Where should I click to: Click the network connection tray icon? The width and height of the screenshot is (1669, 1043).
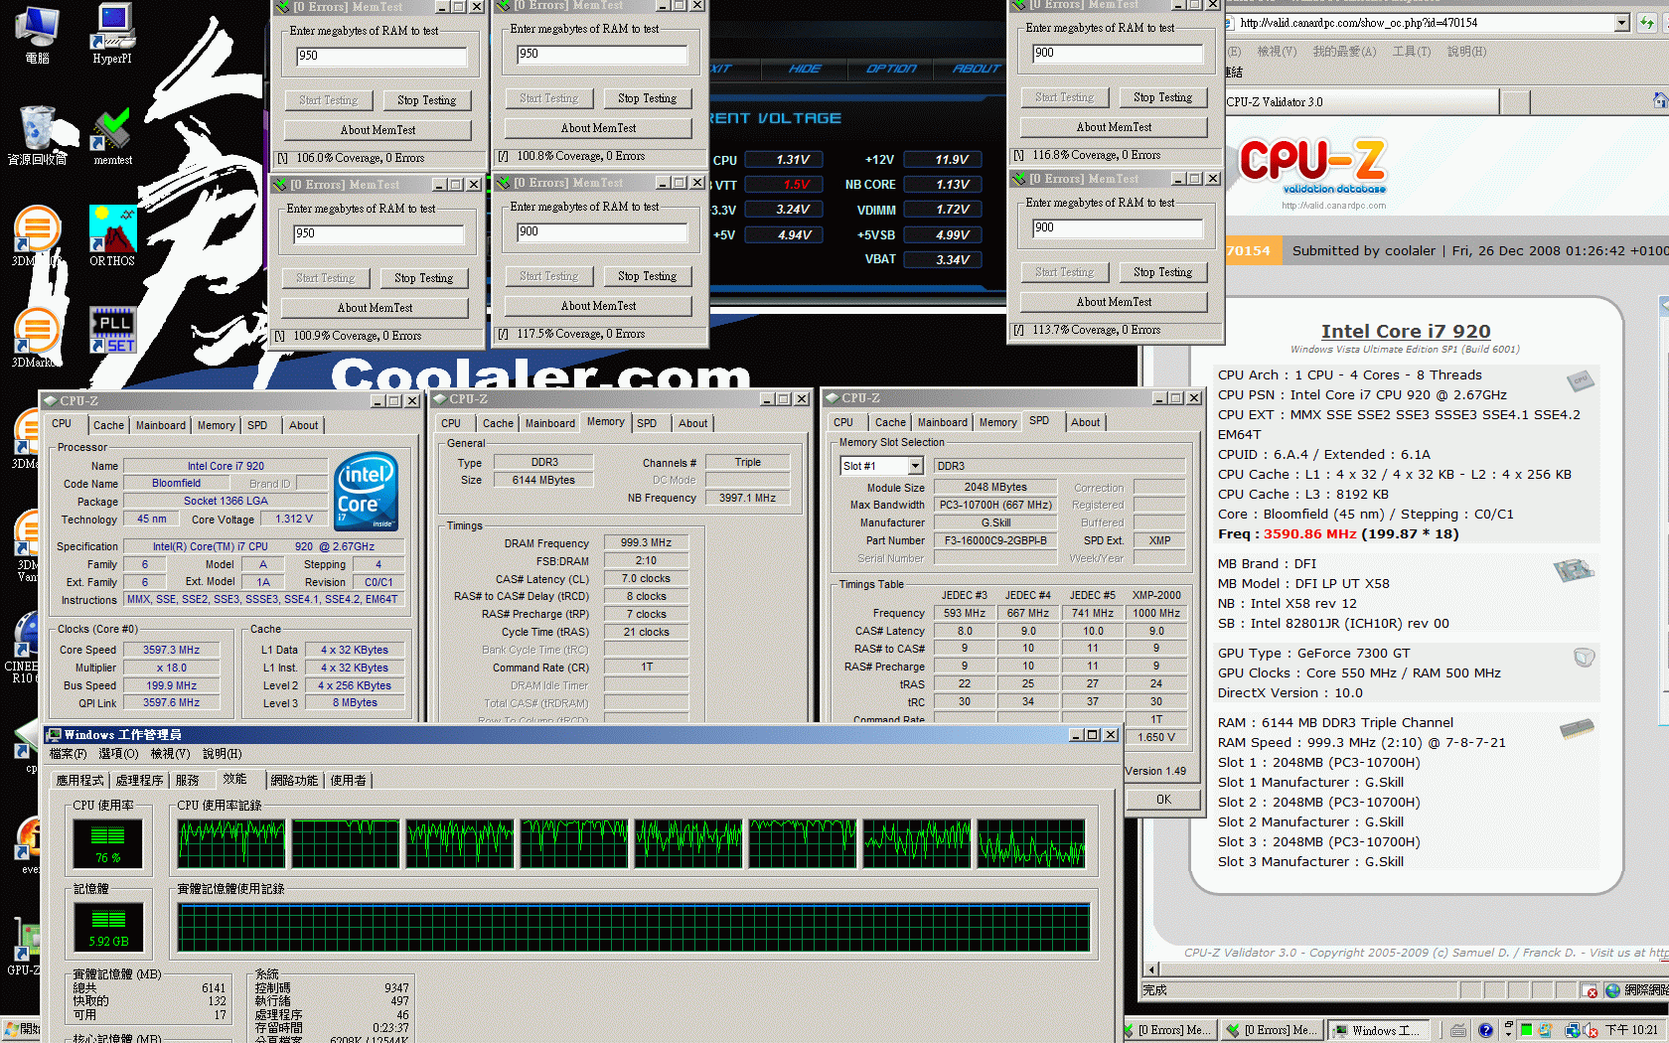[x=1573, y=1031]
